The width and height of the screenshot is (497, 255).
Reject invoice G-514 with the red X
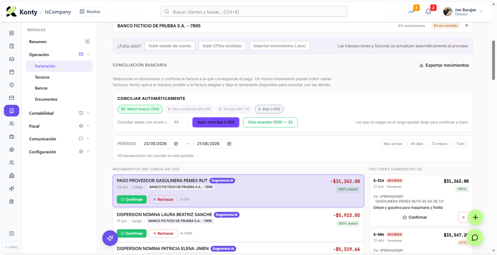(x=463, y=217)
